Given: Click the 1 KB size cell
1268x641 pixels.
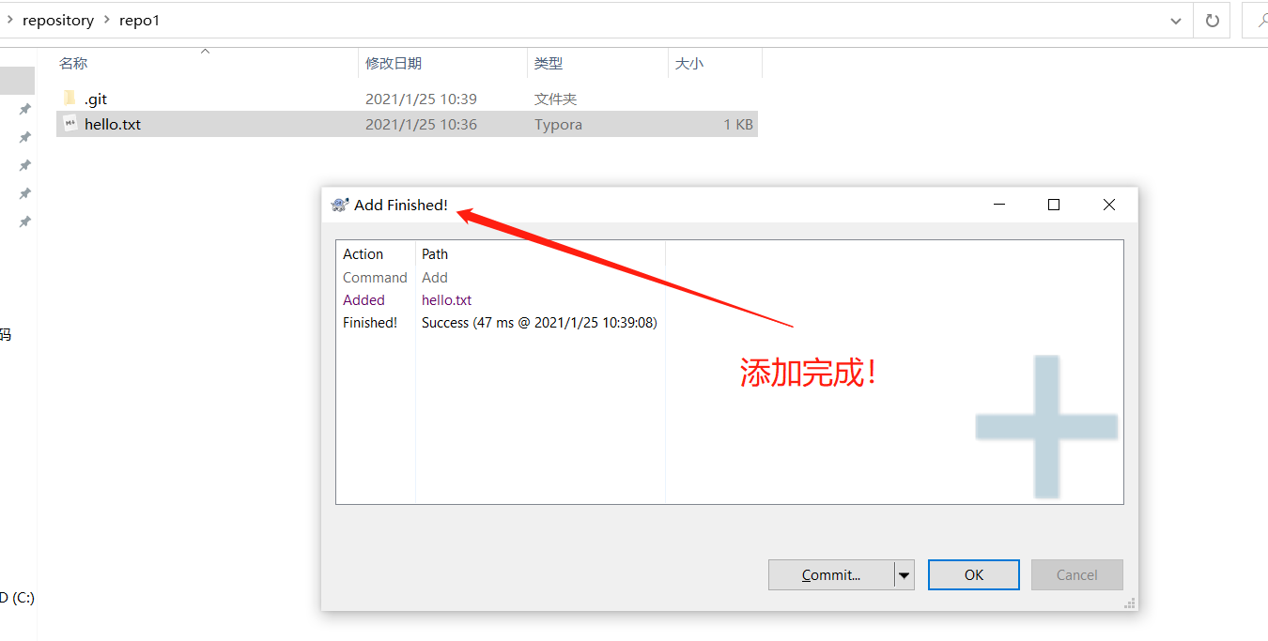Looking at the screenshot, I should point(738,124).
